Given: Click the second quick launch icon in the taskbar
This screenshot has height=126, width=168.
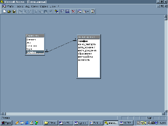Looking at the screenshot, I should [22, 123].
